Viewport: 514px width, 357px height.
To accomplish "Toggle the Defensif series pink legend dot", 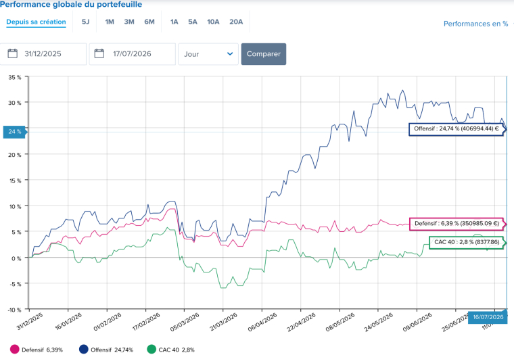I will tap(14, 350).
